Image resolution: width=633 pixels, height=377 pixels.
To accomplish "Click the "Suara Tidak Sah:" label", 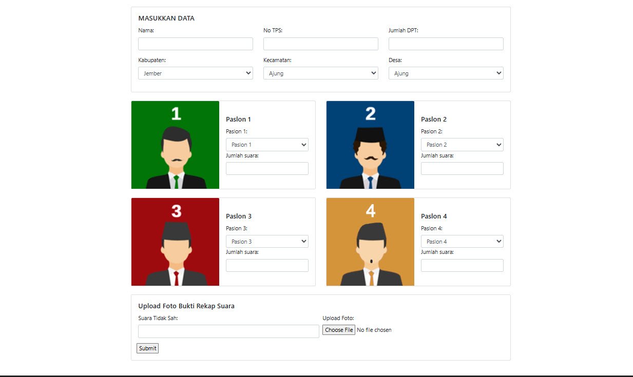I will (158, 318).
